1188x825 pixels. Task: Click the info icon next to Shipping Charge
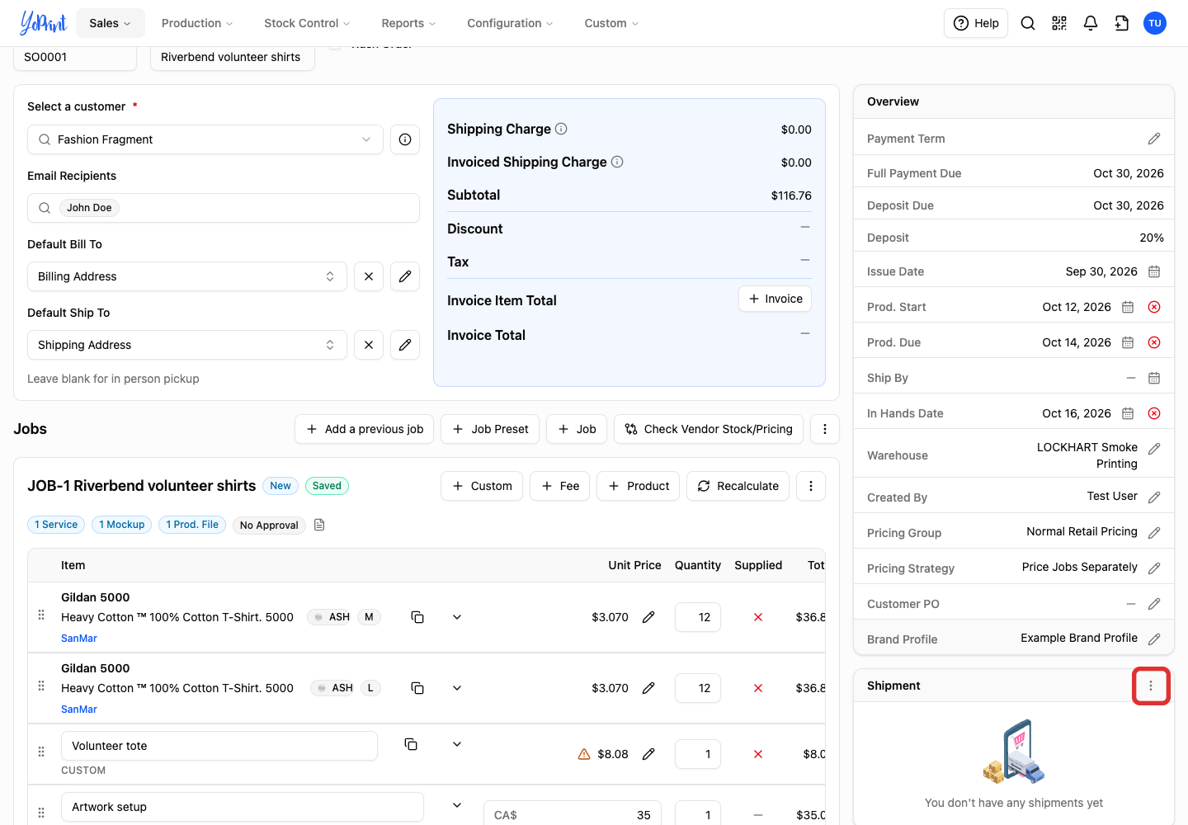561,129
